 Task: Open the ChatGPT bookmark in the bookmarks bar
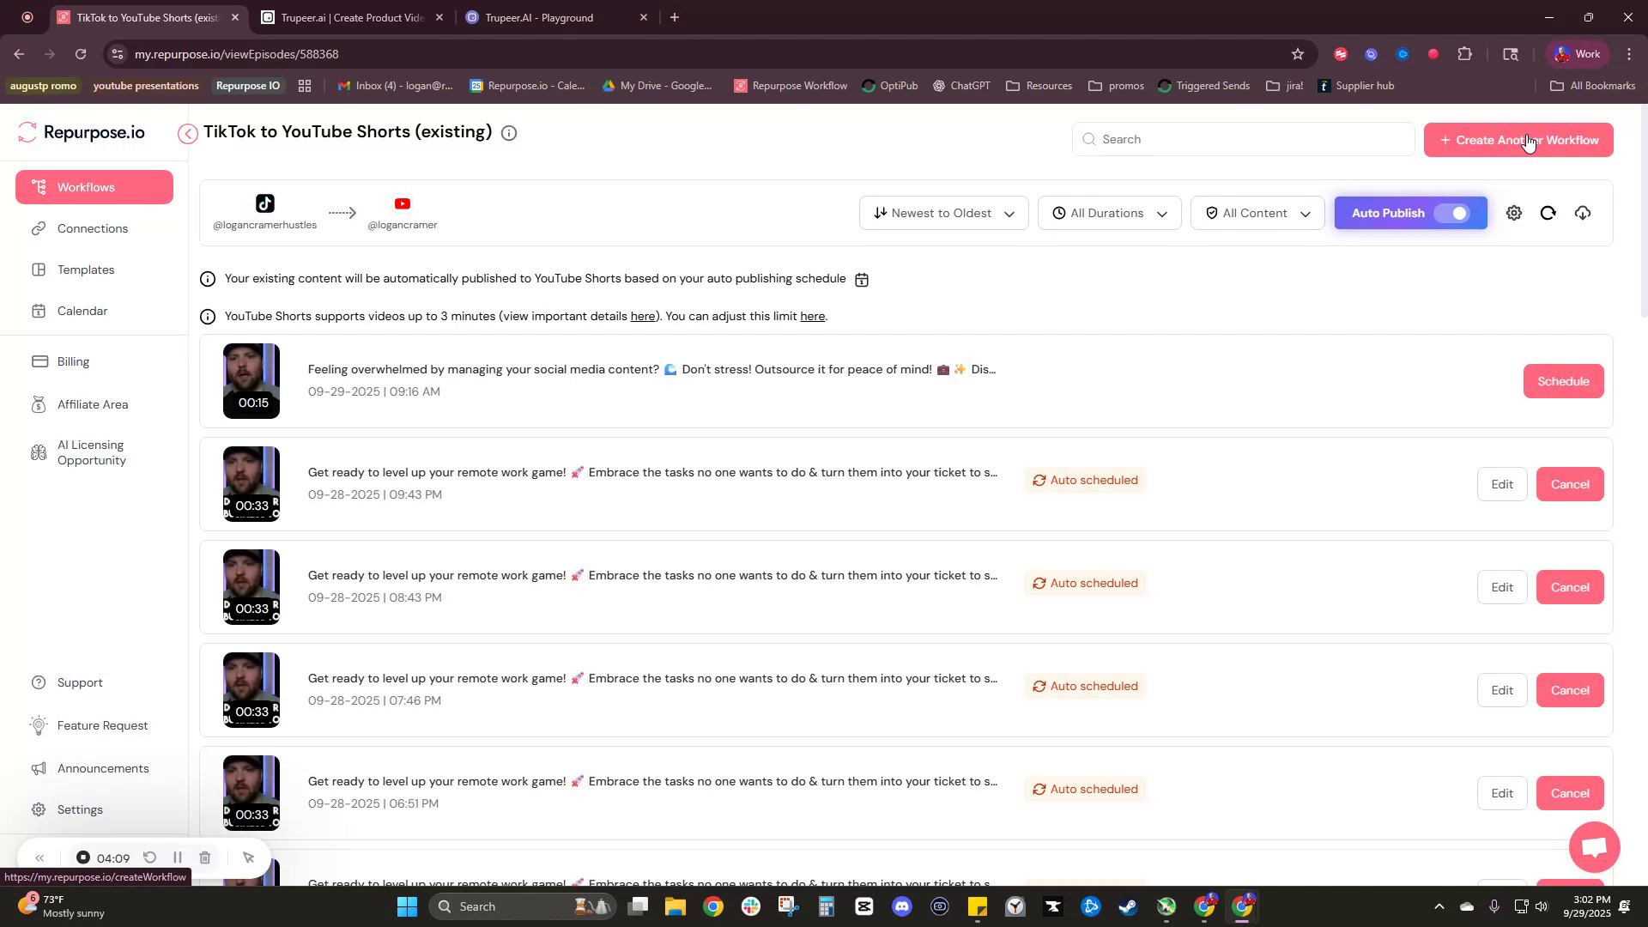pos(961,85)
